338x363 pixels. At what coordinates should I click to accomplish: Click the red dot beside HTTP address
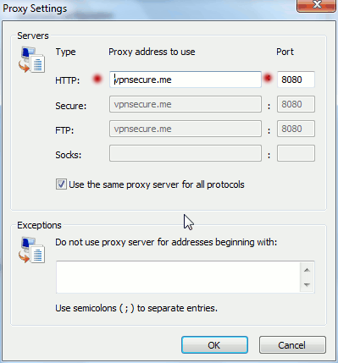[x=97, y=80]
